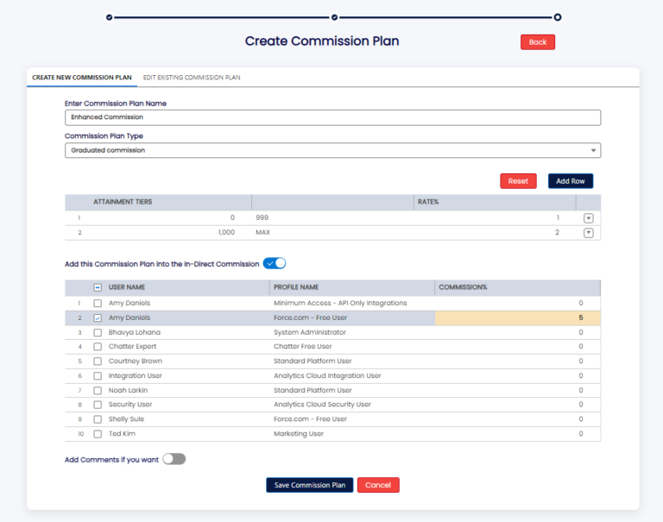Select the checkbox for Ted Kim
This screenshot has width=663, height=522.
(98, 434)
